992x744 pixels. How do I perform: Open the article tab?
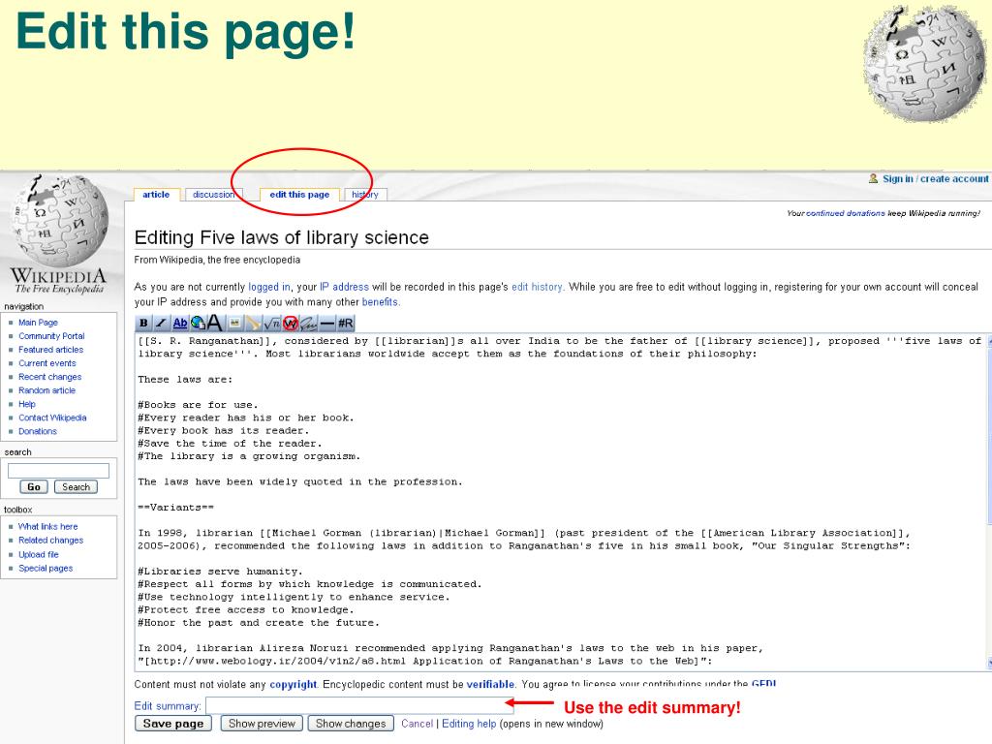[156, 194]
